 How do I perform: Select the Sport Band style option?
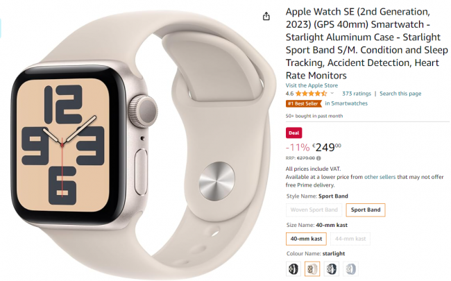coord(366,210)
